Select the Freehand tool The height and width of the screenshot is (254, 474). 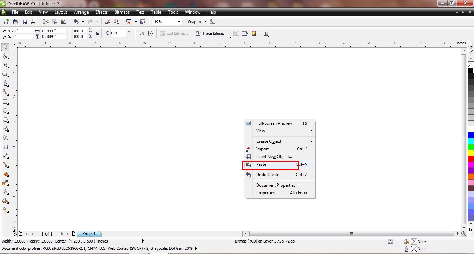6,83
